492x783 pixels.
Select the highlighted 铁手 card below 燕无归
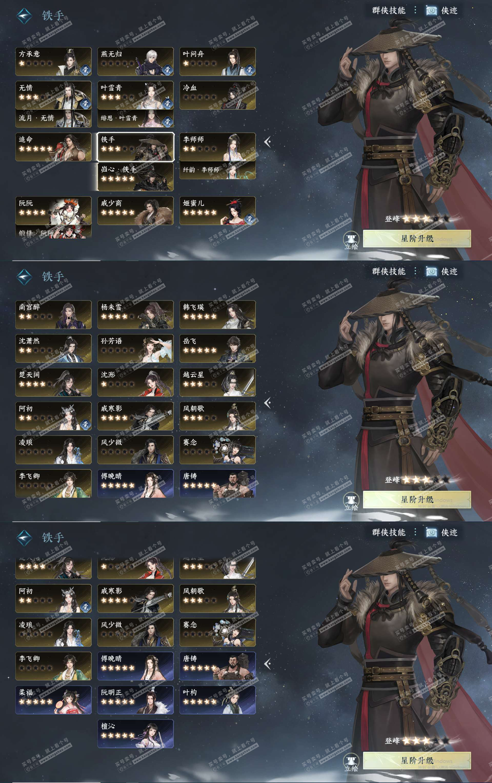[136, 147]
